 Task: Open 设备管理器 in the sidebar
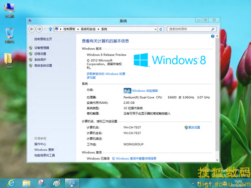pyautogui.click(x=42, y=48)
